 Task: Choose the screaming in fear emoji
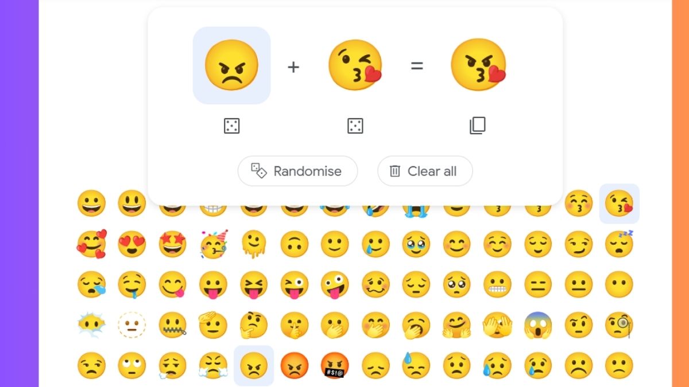[x=538, y=325]
